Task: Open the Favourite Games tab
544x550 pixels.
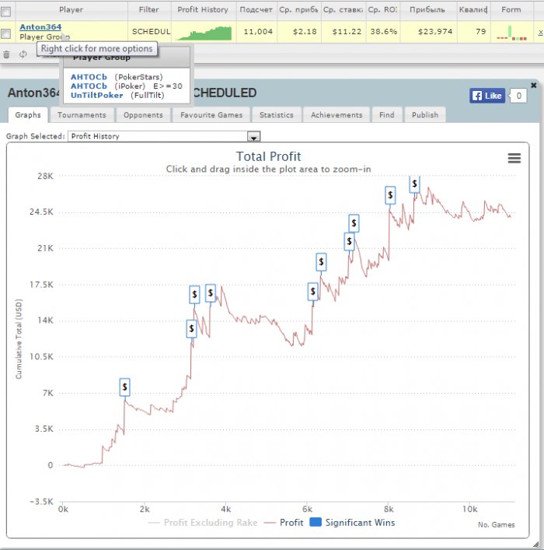Action: coord(211,115)
